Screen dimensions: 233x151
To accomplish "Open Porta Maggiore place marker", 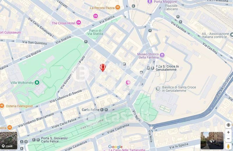I will 150,2.
